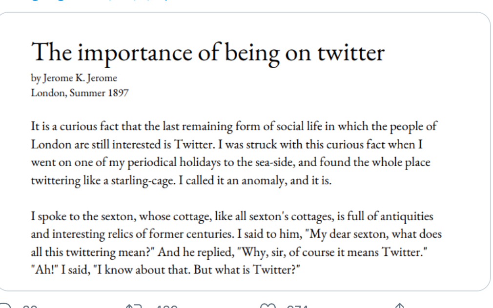The height and width of the screenshot is (308, 493).
Task: Retweet using the retweet arrows icon
Action: pos(133,306)
